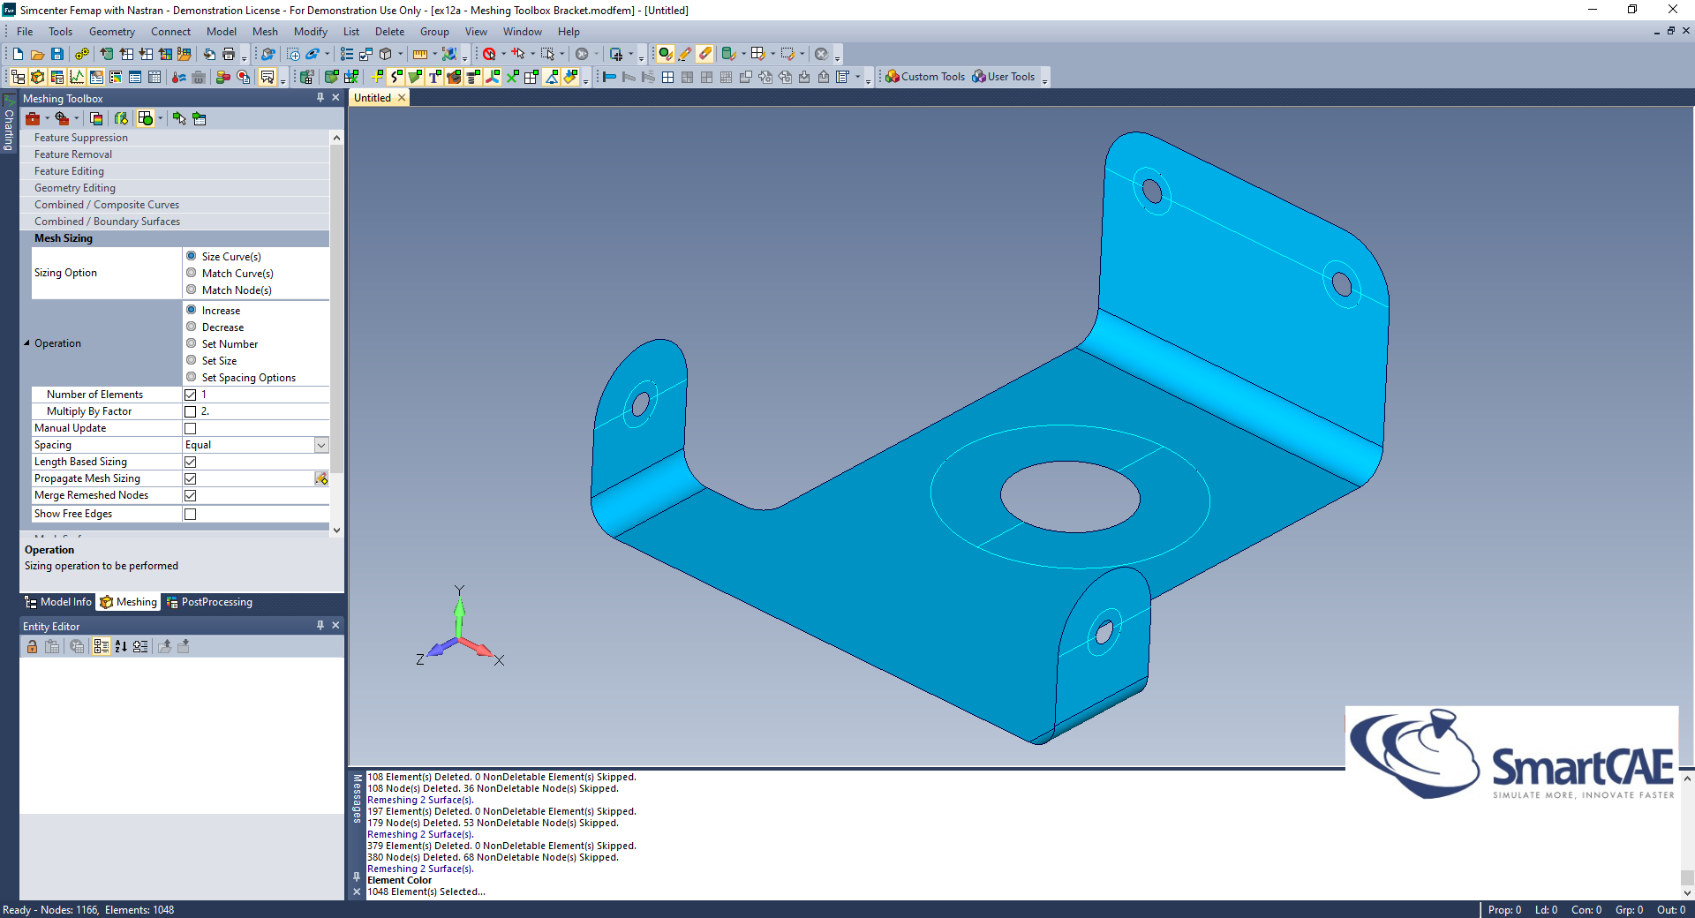Click the Print icon in the toolbar
Viewport: 1695px width, 918px height.
[x=229, y=54]
